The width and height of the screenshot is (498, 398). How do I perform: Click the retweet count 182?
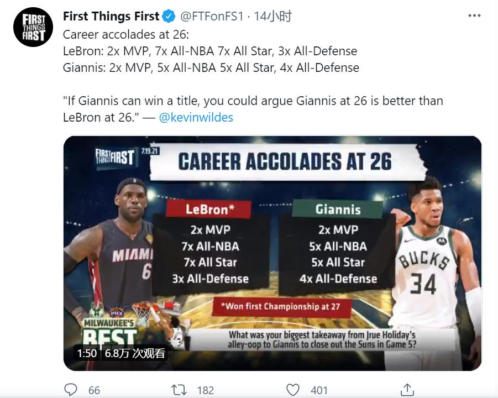coord(205,390)
